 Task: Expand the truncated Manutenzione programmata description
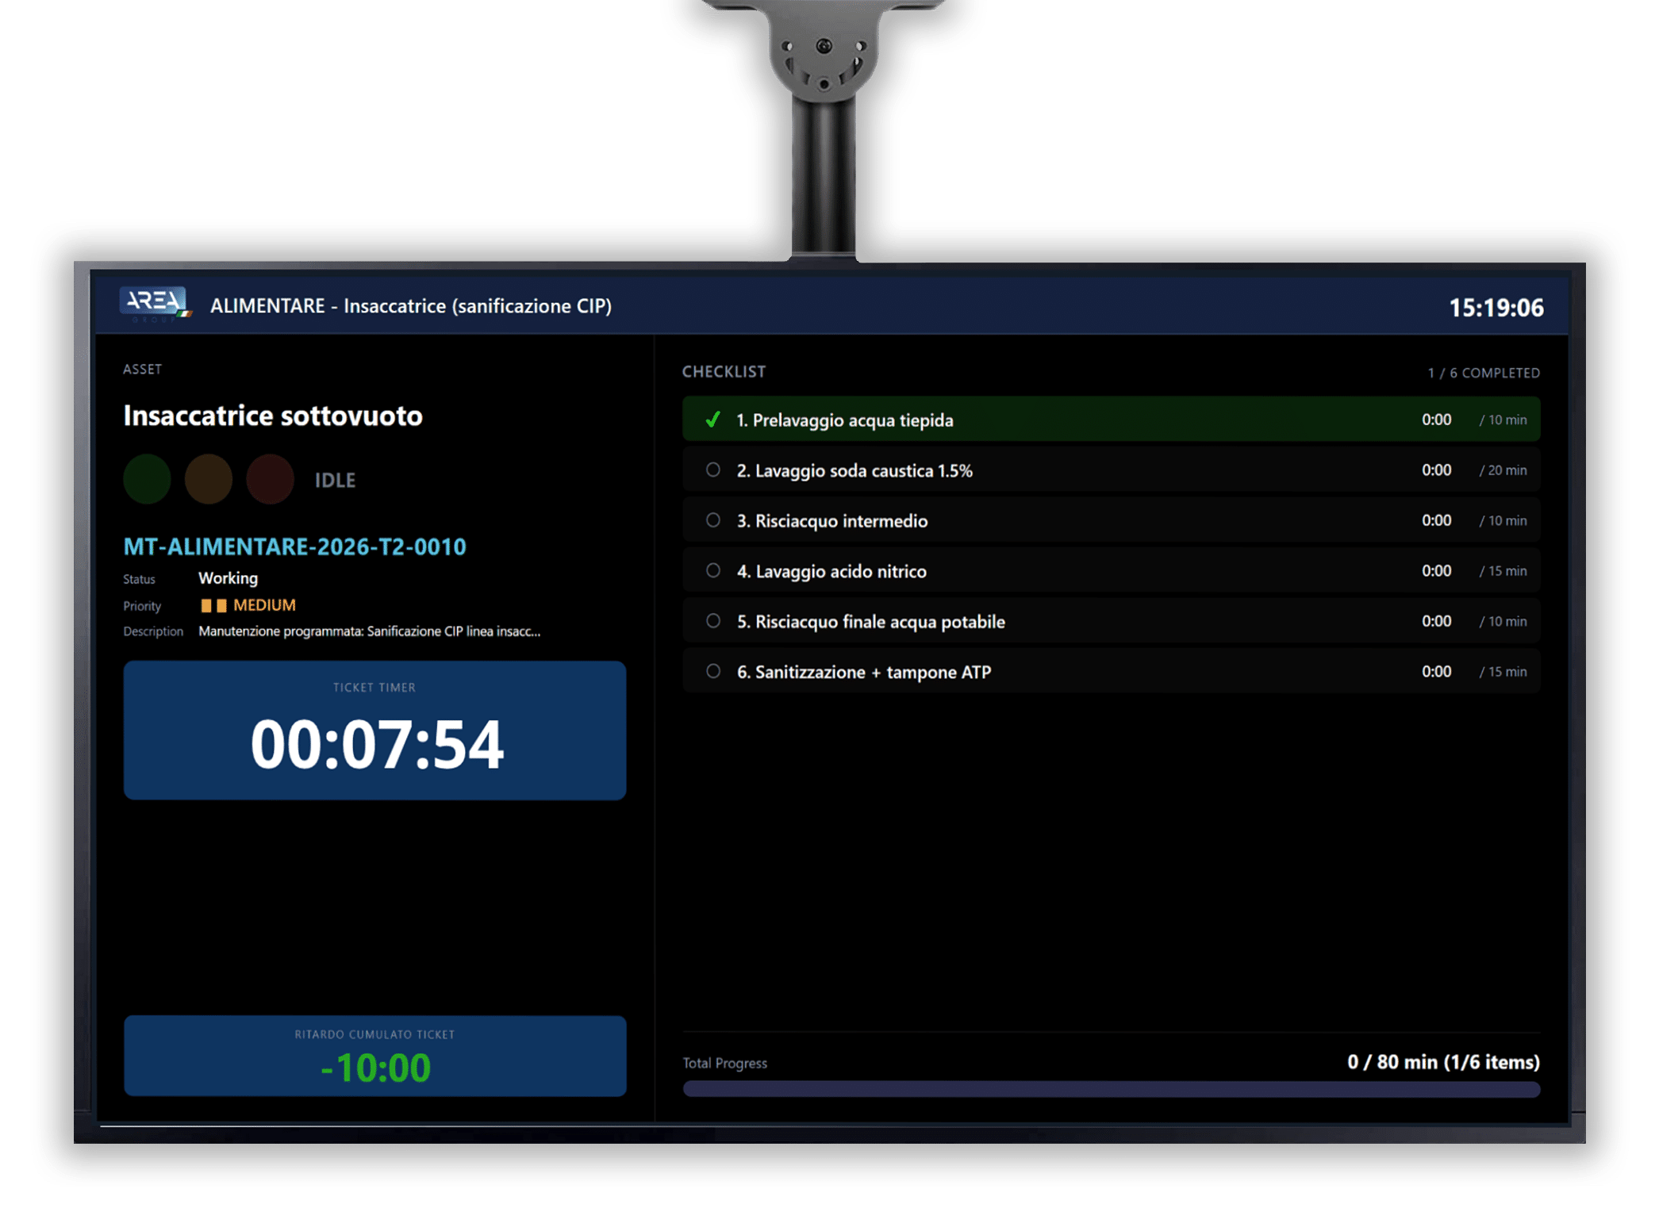(369, 631)
